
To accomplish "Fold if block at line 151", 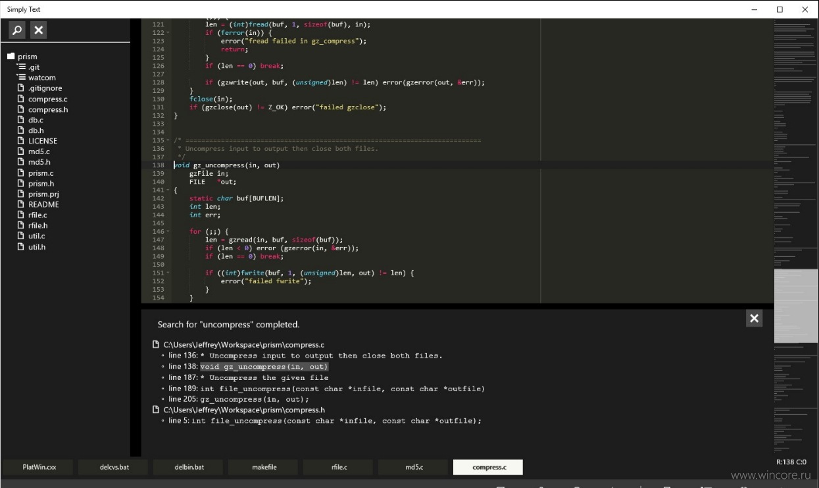I will pos(168,273).
